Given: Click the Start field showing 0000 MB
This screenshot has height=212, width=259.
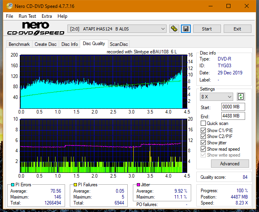Looking at the screenshot, I should coord(233,107).
